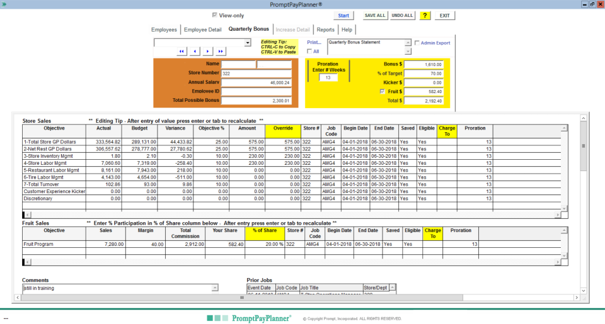Screen dimensions: 605x324
Task: Click the Print... link
Action: pyautogui.click(x=314, y=42)
